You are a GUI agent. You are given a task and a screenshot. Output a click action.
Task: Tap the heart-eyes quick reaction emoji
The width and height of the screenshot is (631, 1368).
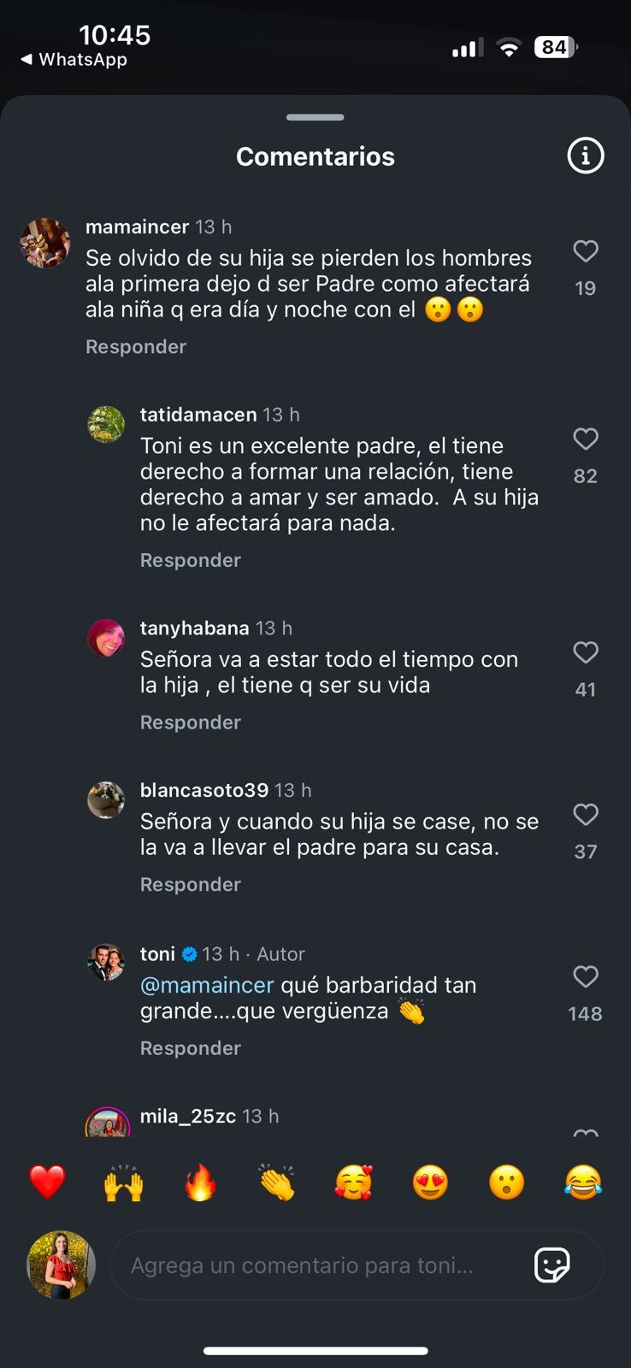[x=430, y=1182]
